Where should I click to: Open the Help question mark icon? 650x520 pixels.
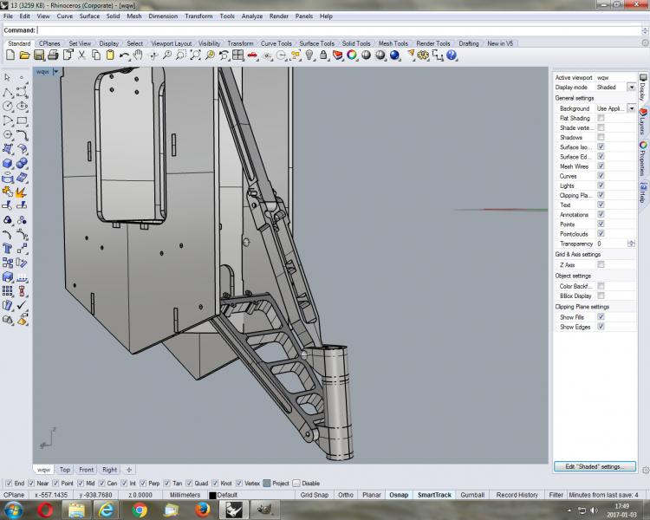point(452,55)
